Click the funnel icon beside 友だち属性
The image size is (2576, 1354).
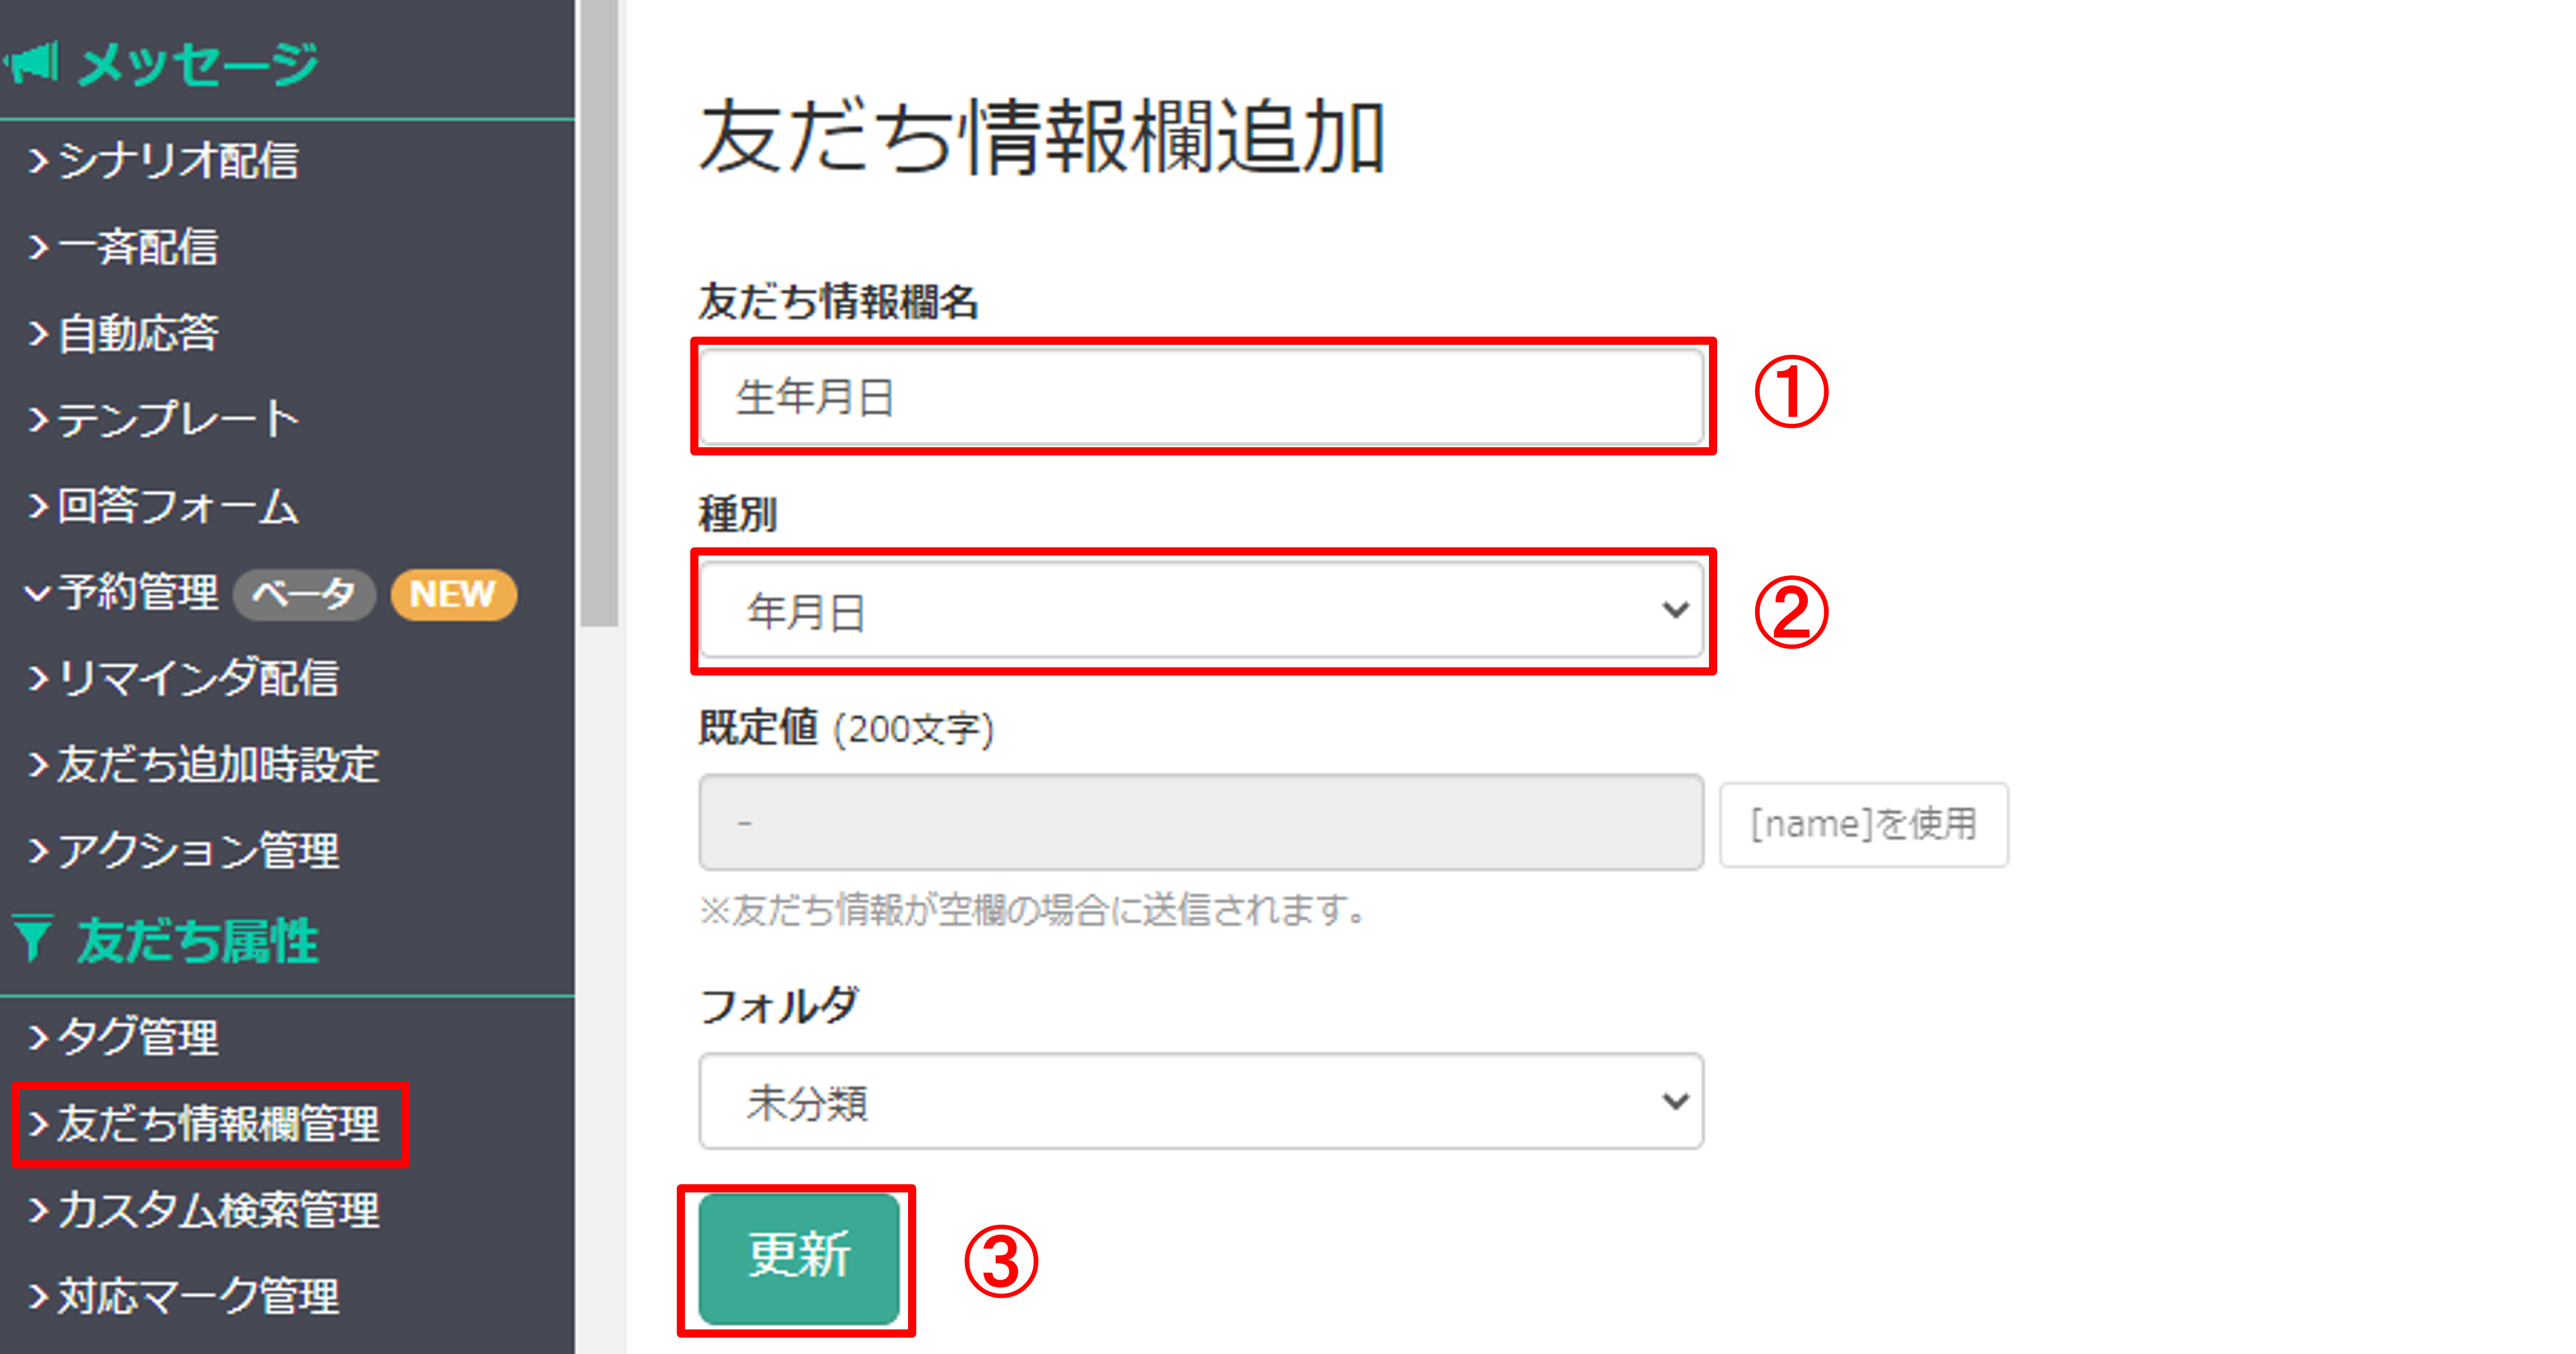[x=33, y=939]
